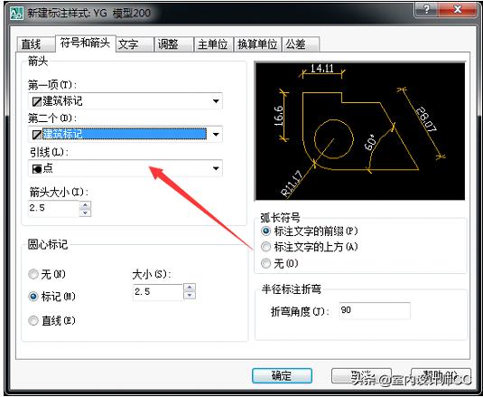Viewport: 483px width, 397px height.
Task: Click the 点 arrowhead icon in 引线 box
Action: [x=37, y=168]
